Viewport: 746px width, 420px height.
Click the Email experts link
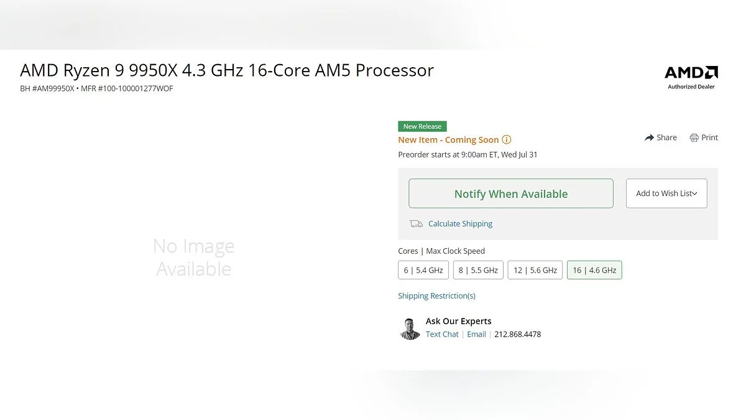[476, 335]
